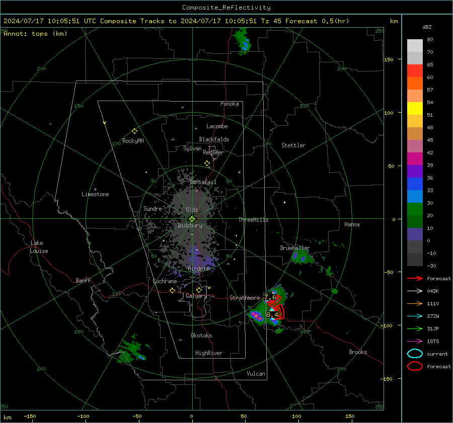
Task: Click the Lake Louise label
Action: [x=39, y=247]
